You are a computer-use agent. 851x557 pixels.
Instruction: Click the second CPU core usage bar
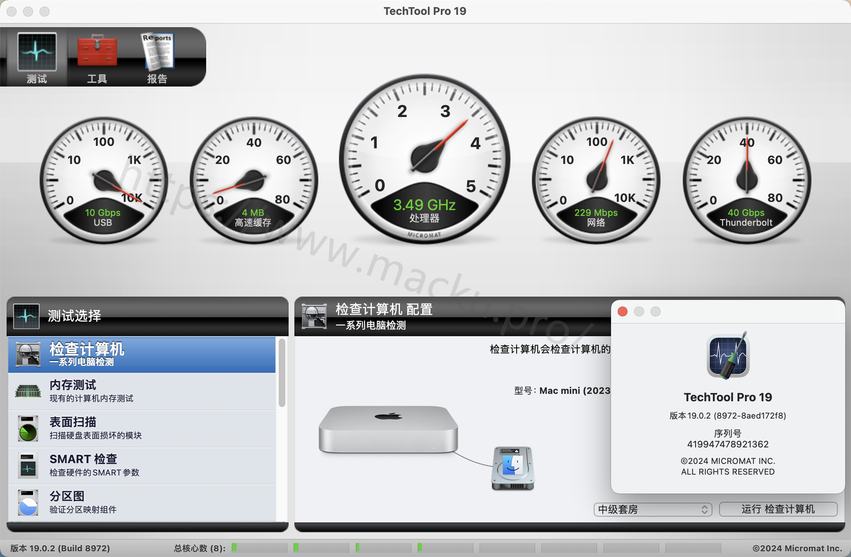321,548
